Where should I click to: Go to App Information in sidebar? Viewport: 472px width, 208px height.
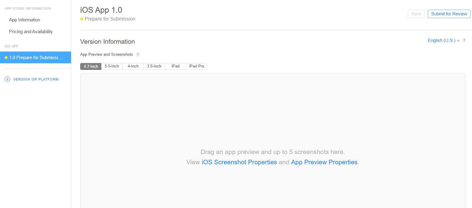[25, 20]
